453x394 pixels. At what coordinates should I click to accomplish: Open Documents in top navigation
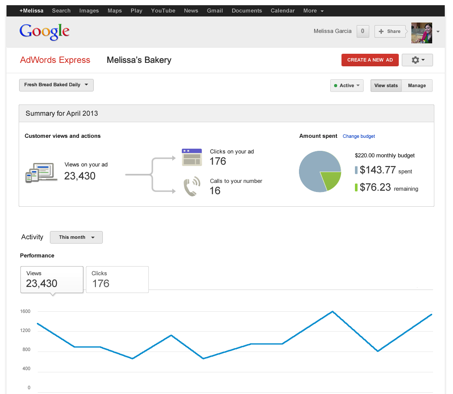click(247, 11)
